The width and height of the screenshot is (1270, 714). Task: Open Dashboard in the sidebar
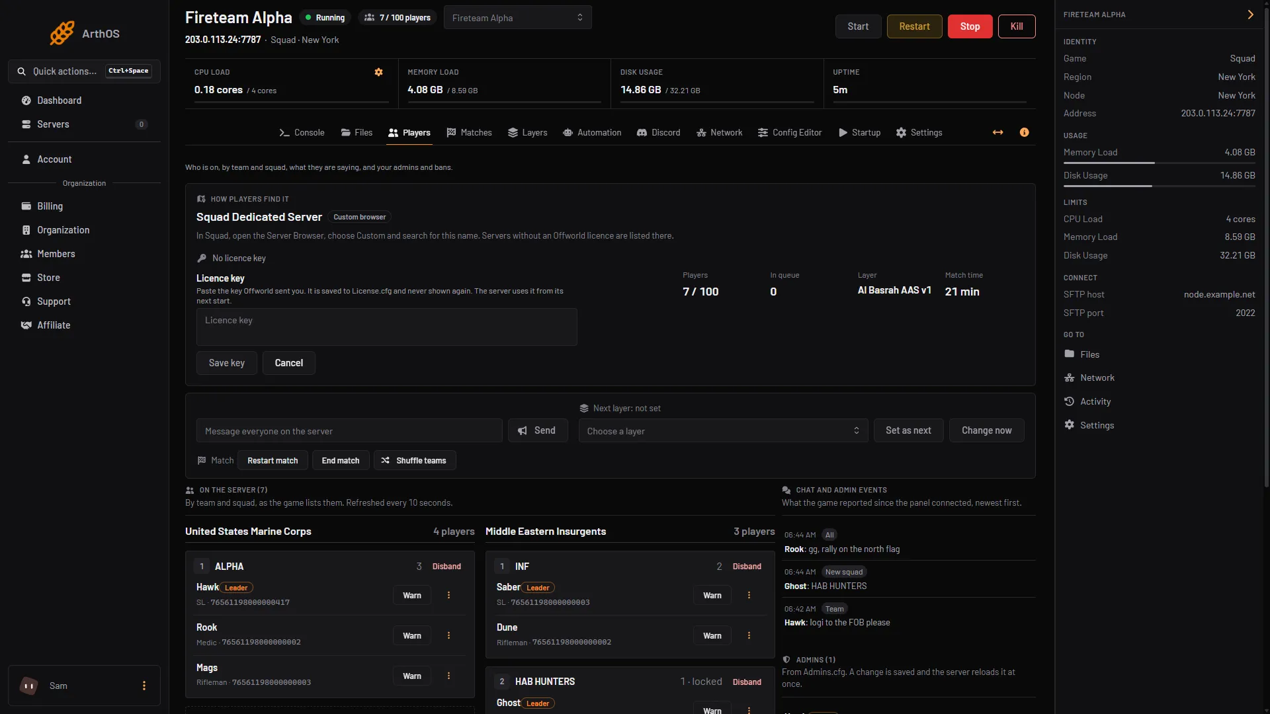tap(84, 100)
